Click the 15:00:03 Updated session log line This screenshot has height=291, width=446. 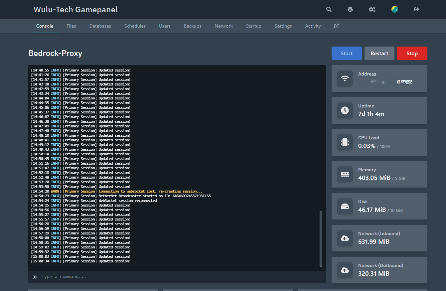pyautogui.click(x=81, y=256)
